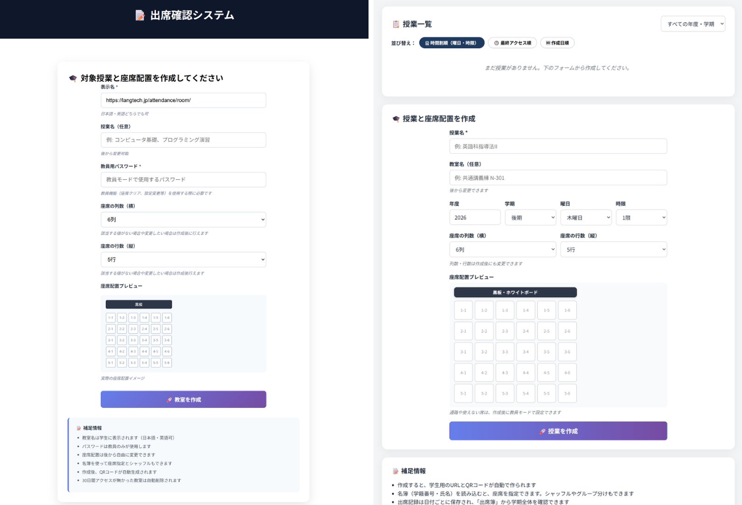Click the rocket icon on 教室を作成 button

pyautogui.click(x=169, y=400)
